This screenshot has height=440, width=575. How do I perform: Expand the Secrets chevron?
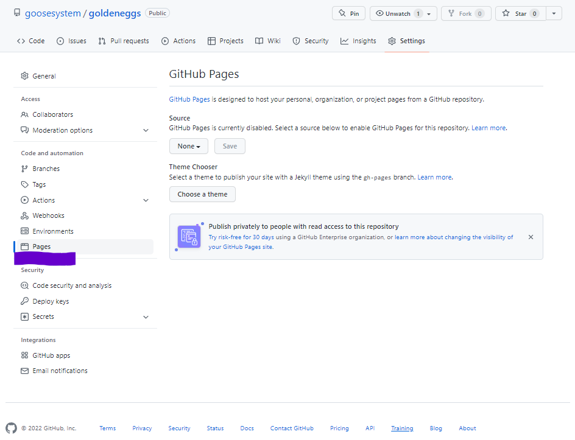tap(146, 317)
